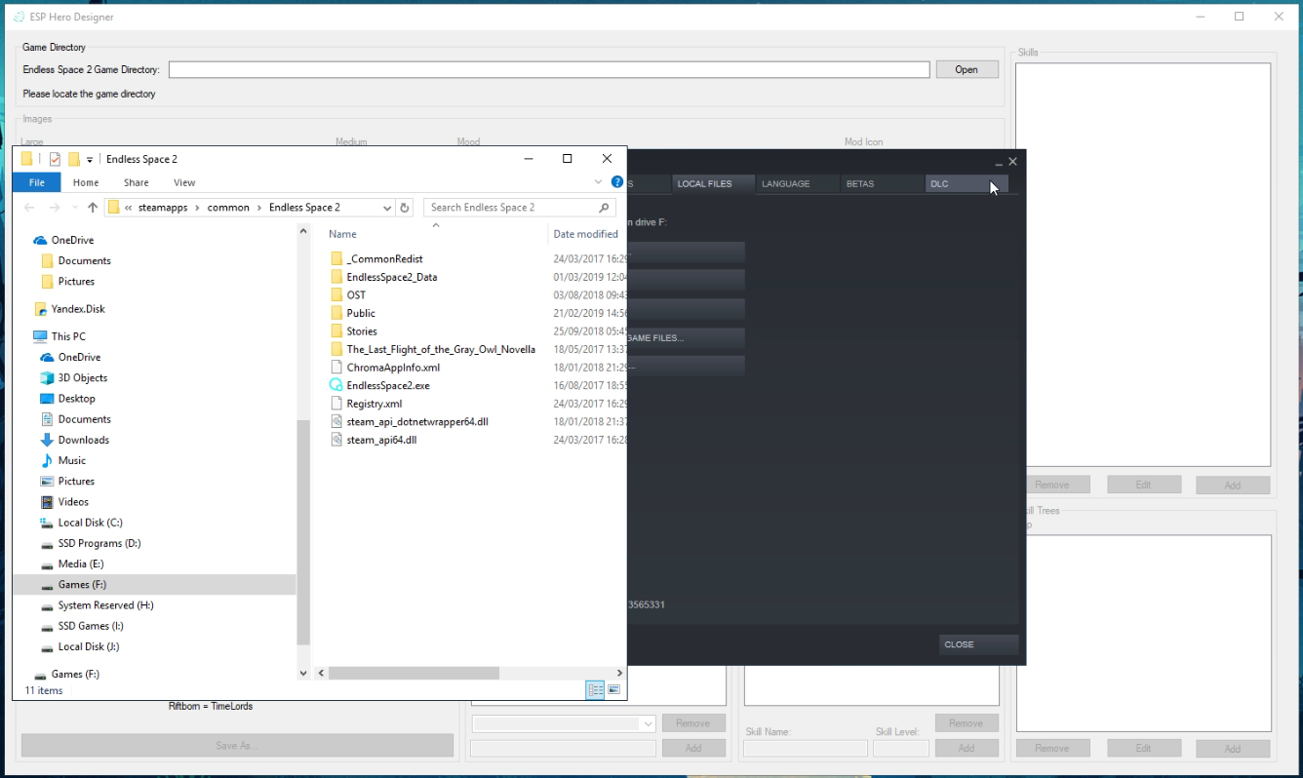The image size is (1303, 778).
Task: Switch Explorer to Details view
Action: point(595,690)
